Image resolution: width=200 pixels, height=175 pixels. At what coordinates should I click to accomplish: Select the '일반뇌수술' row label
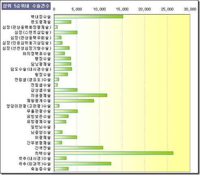click(x=41, y=127)
